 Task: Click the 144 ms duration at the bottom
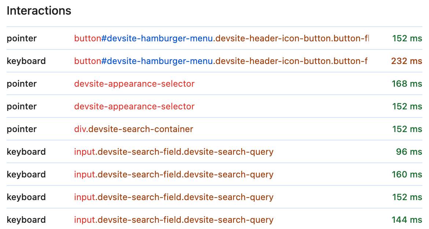click(x=407, y=219)
